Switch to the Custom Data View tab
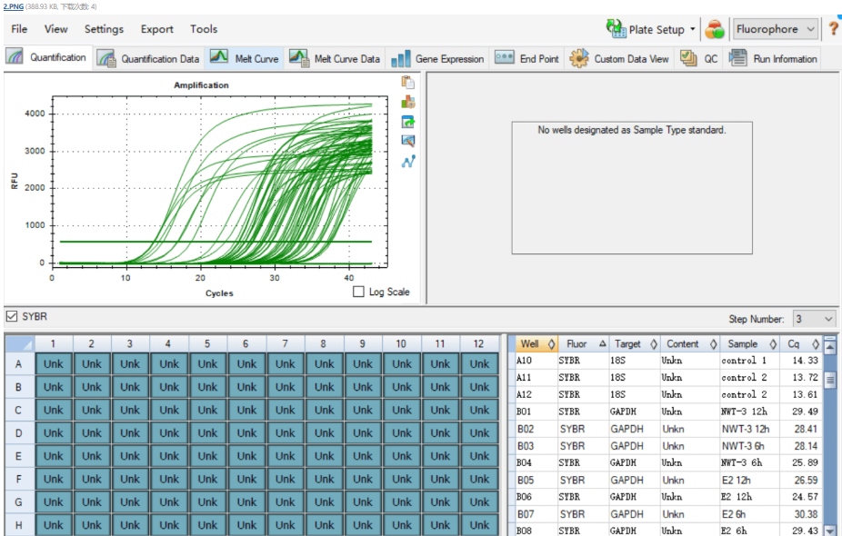This screenshot has width=842, height=536. pos(618,58)
